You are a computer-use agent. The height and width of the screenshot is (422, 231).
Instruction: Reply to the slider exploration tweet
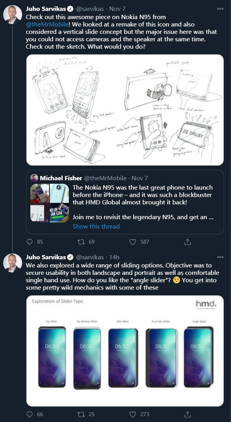[29, 415]
